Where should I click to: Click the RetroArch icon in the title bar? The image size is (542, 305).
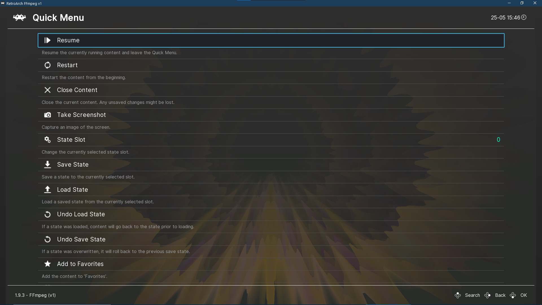coord(3,3)
